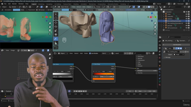Toggle Stabilize Stroke checkbox

coord(97,10)
